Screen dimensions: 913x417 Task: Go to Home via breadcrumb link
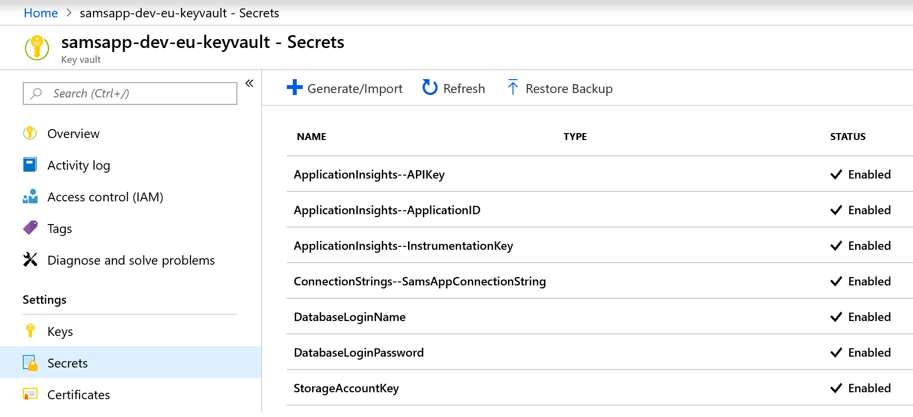(41, 13)
